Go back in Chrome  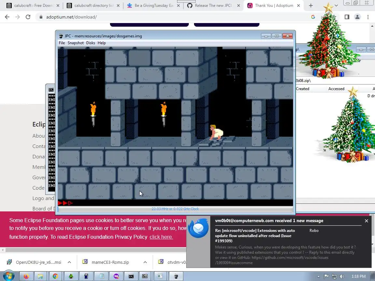tap(7, 17)
